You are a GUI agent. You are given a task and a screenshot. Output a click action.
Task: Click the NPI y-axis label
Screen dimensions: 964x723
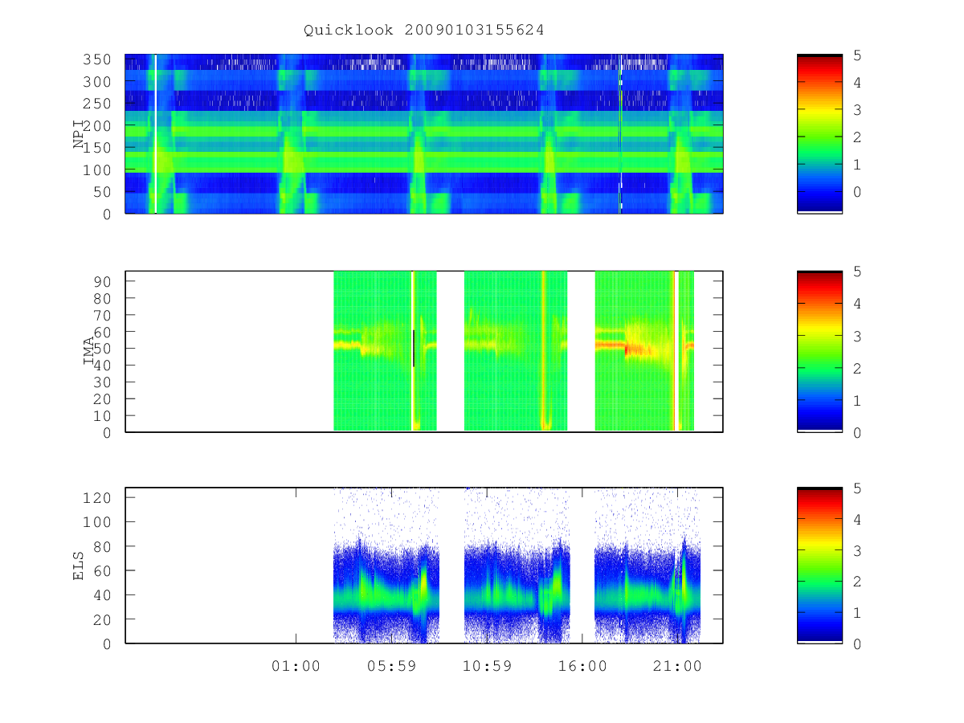click(x=79, y=134)
